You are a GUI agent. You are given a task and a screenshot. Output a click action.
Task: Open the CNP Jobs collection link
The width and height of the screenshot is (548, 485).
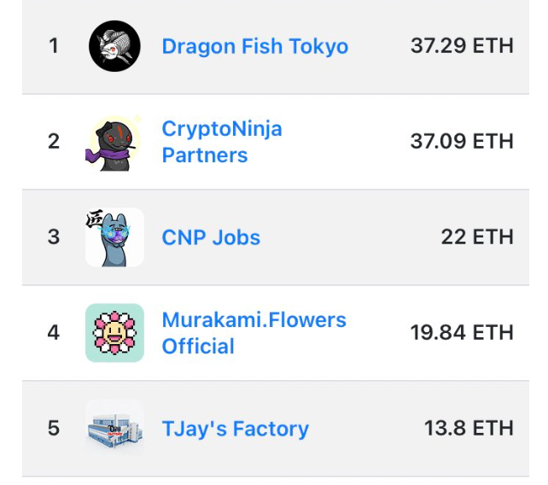(x=211, y=237)
